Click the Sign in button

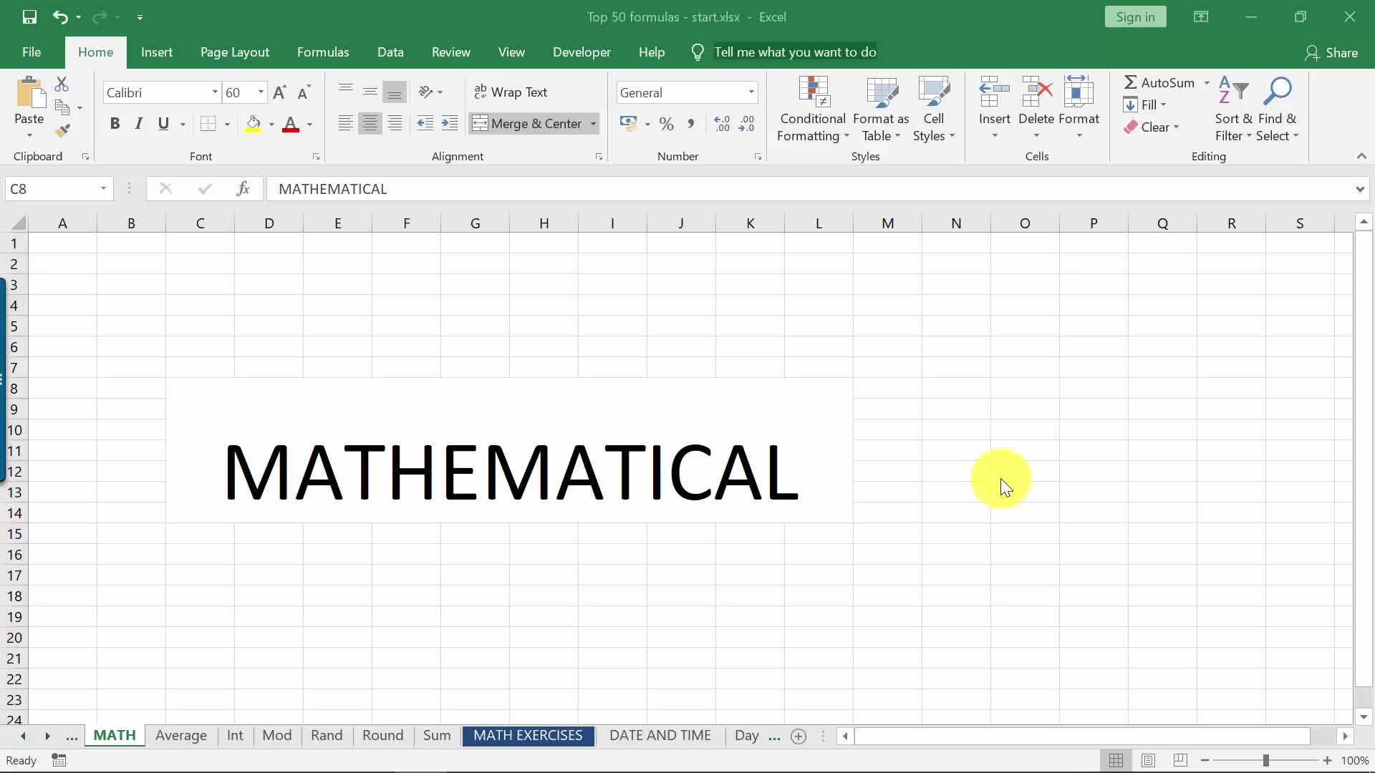[1134, 17]
